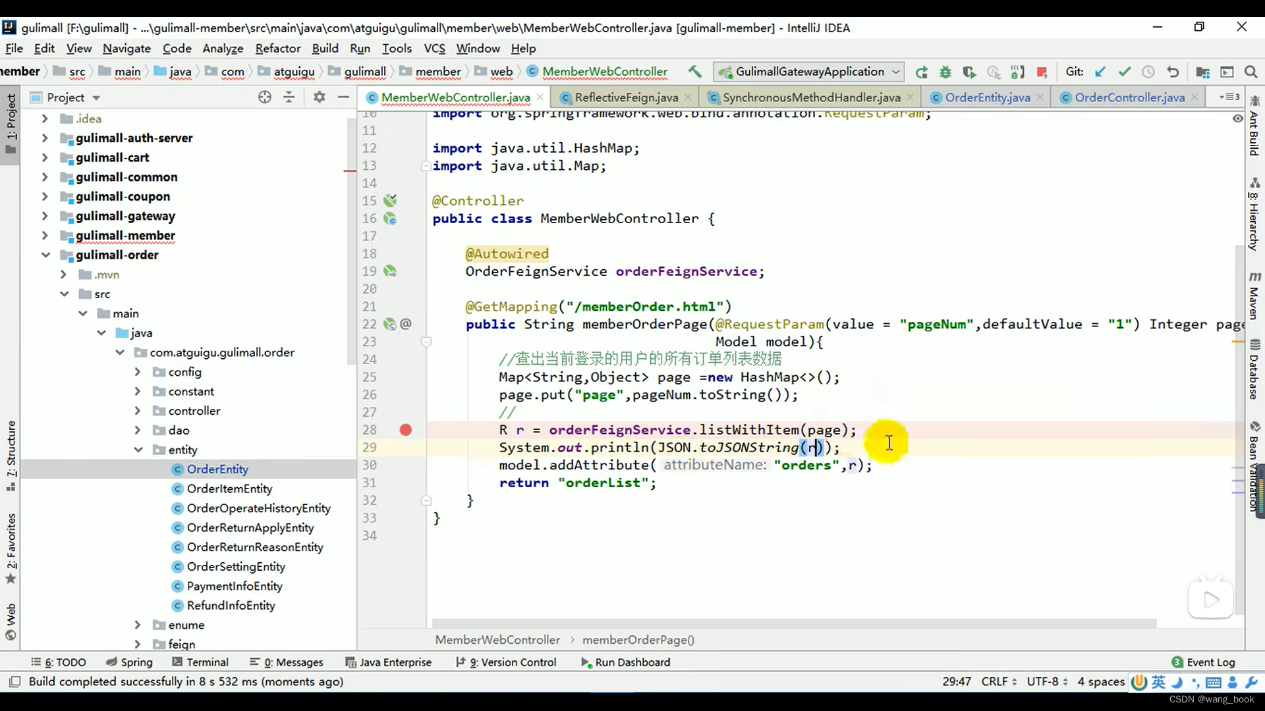Open the Maven side panel
This screenshot has height=711, width=1265.
tap(1254, 295)
